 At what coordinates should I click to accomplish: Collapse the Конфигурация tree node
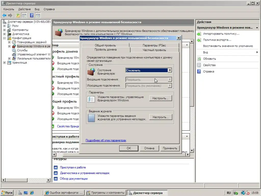click(x=5, y=38)
